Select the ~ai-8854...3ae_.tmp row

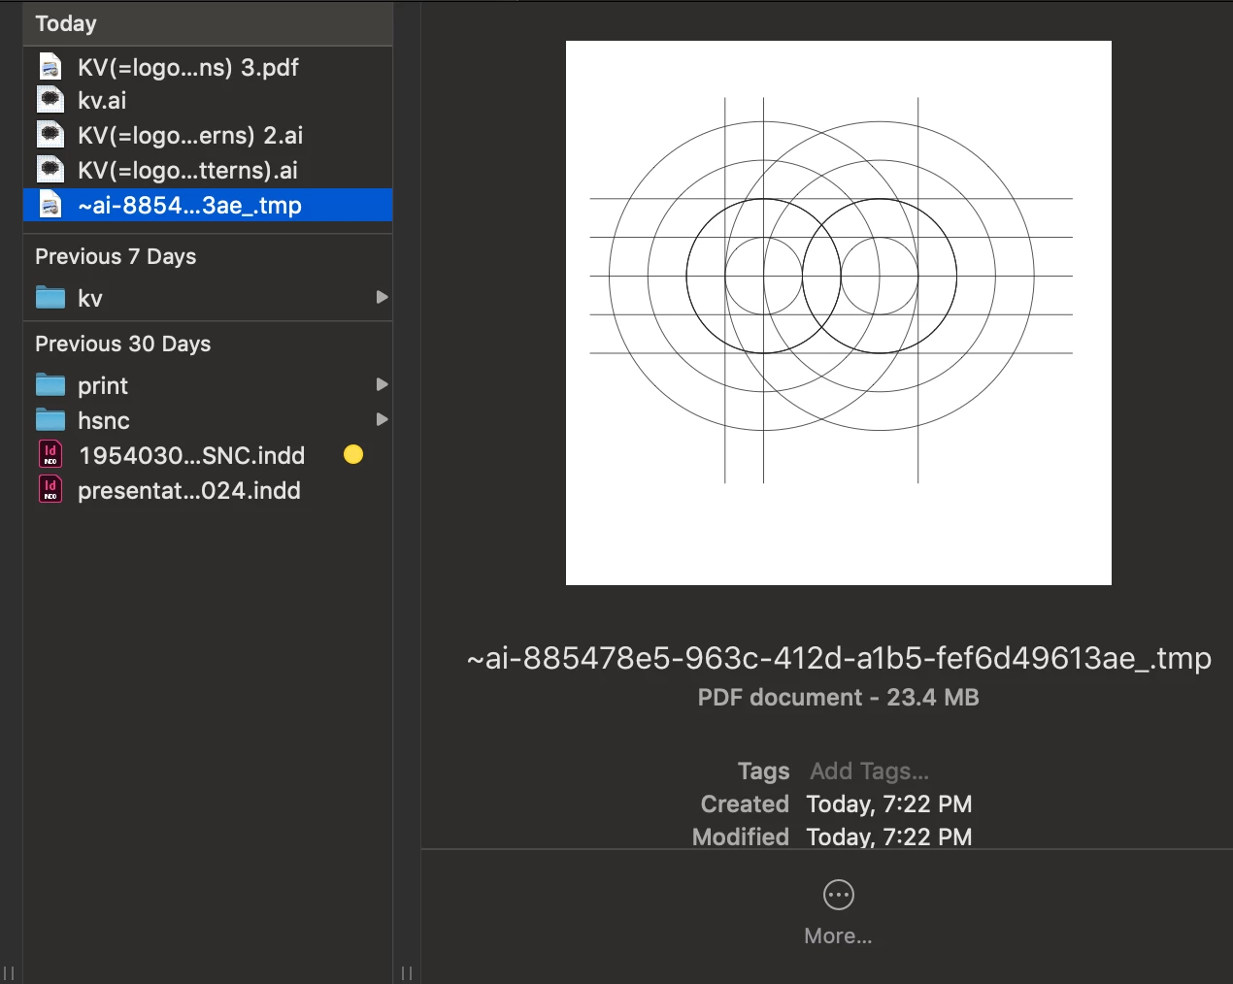tap(208, 205)
